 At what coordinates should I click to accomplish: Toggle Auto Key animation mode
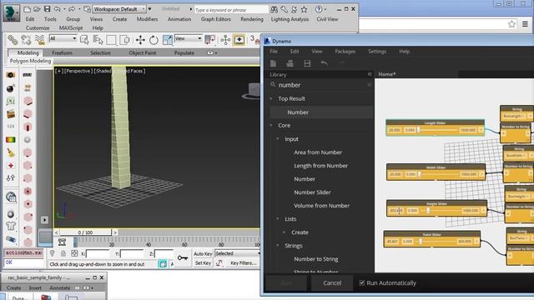pos(203,253)
